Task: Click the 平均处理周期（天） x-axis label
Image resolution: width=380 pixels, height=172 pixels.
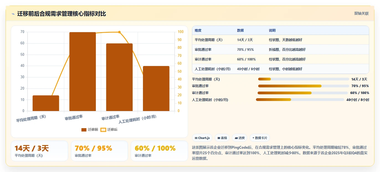Action: pyautogui.click(x=31, y=119)
